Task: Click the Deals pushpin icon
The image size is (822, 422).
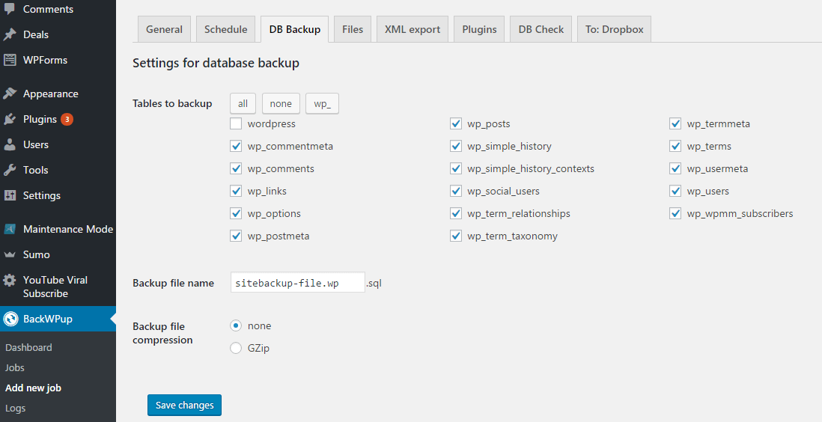Action: (x=10, y=34)
